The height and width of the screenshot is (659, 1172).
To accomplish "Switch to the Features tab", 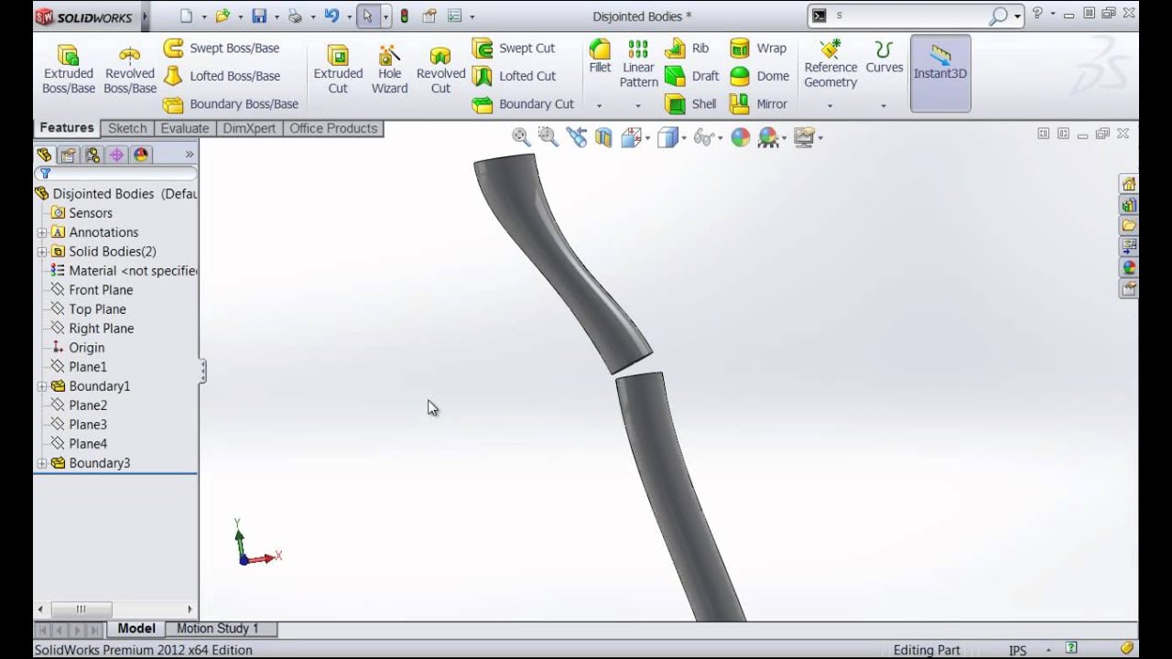I will 66,128.
